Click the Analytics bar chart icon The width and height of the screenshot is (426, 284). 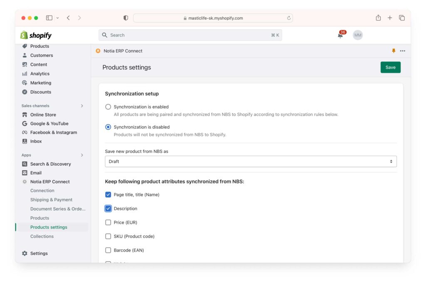(x=25, y=74)
